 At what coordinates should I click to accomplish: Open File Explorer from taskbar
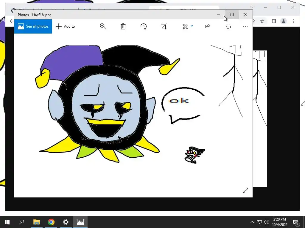pos(36,222)
